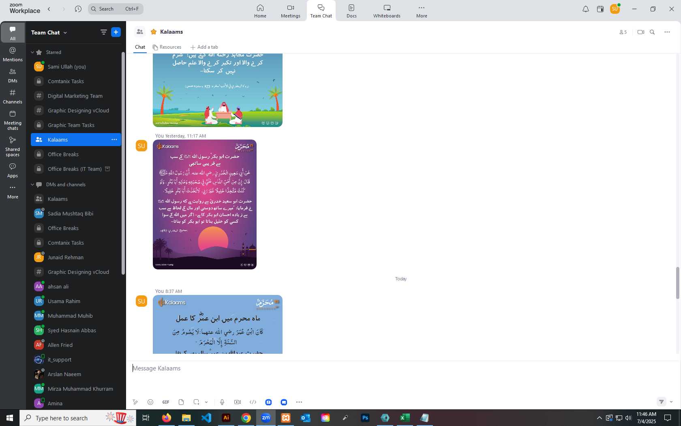681x426 pixels.
Task: Open the profile avatar in the top bar
Action: (x=615, y=9)
